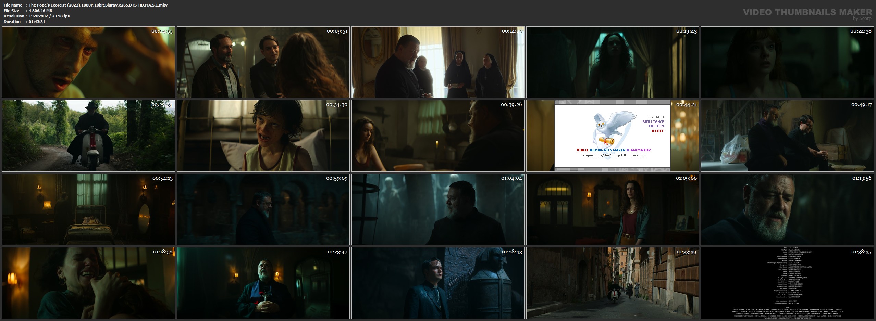Image resolution: width=876 pixels, height=321 pixels.
Task: Click the Duration value in header
Action: 37,22
